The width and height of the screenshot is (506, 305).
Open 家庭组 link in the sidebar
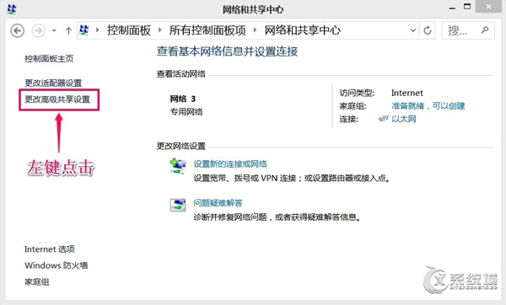37,282
